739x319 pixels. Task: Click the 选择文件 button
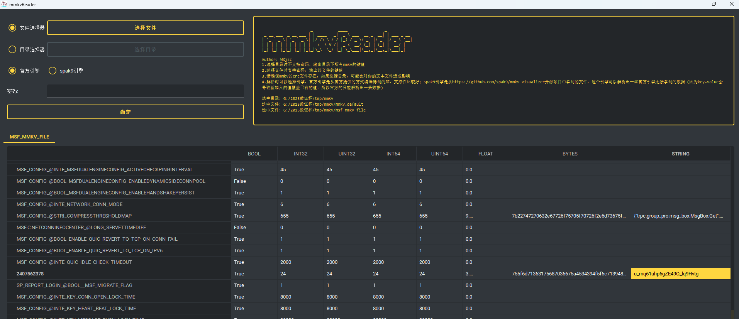click(145, 28)
